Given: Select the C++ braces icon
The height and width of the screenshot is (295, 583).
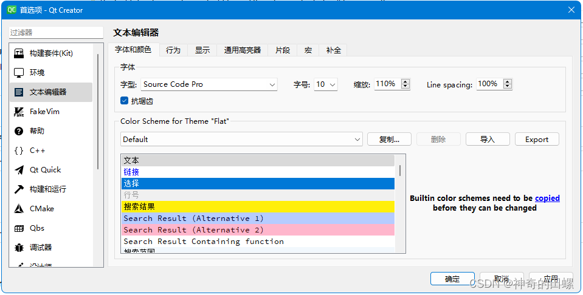Looking at the screenshot, I should 19,151.
